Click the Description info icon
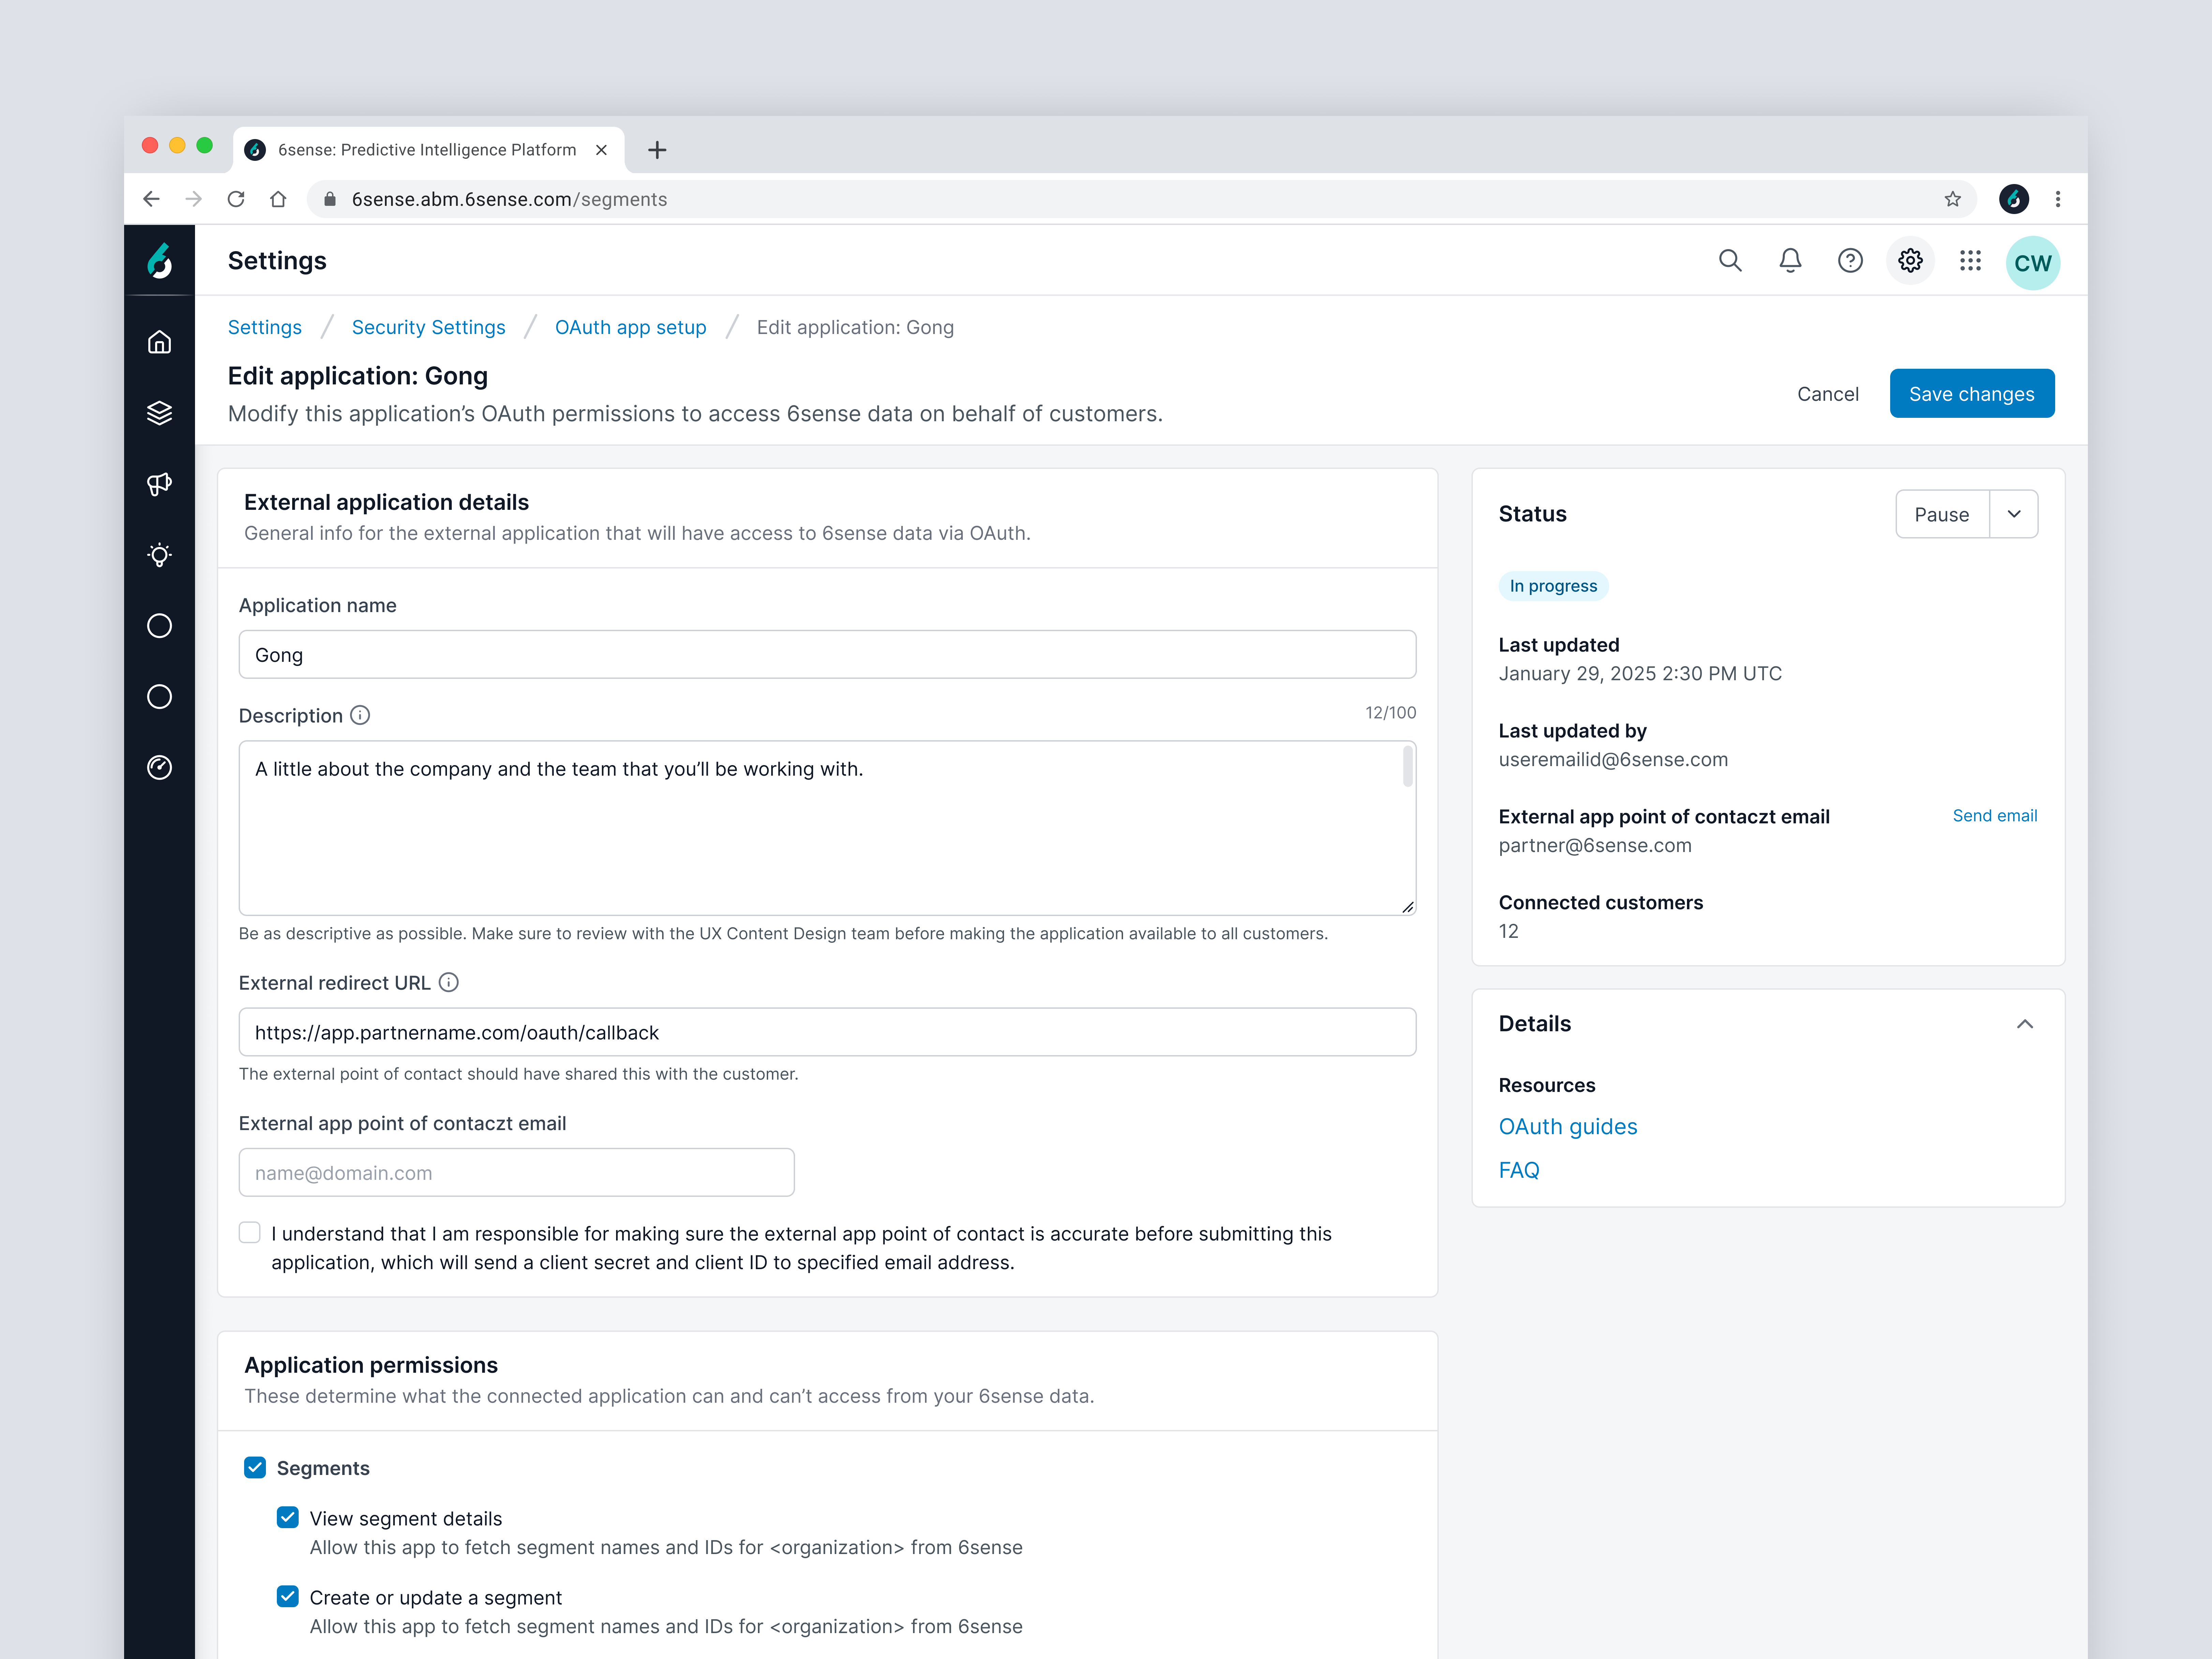The image size is (2212, 1659). 360,716
